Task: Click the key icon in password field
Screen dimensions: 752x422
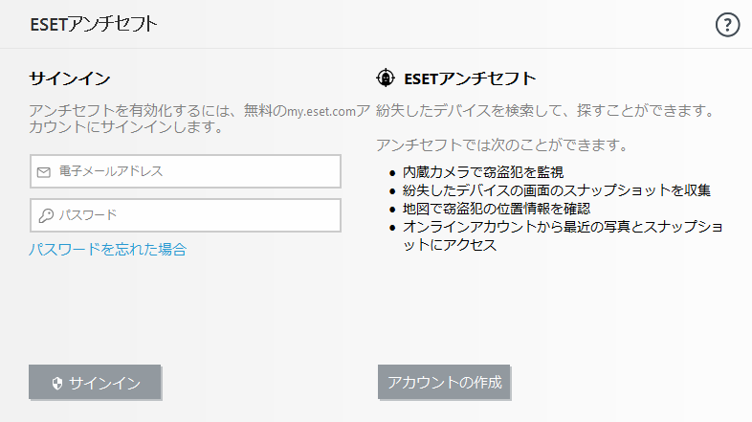Action: pyautogui.click(x=46, y=215)
